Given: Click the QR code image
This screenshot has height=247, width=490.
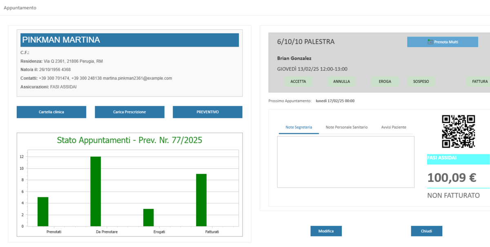Looking at the screenshot, I should [x=459, y=131].
